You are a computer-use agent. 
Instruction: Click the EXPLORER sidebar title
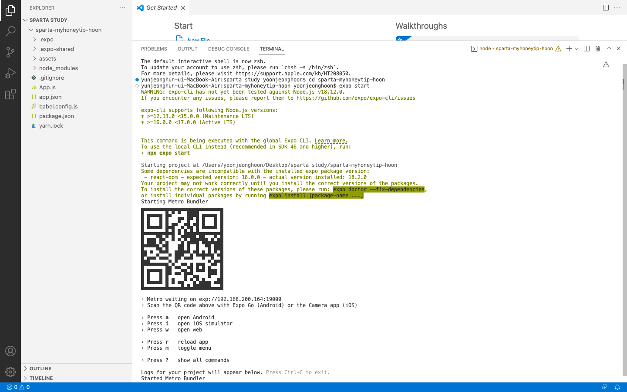42,8
